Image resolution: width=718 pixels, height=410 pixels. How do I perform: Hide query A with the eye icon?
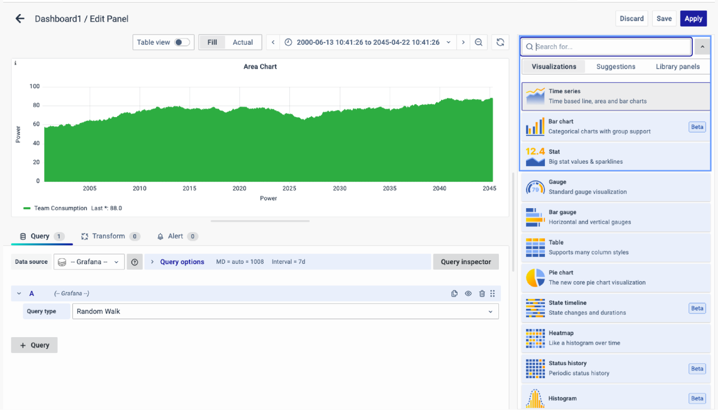point(468,293)
